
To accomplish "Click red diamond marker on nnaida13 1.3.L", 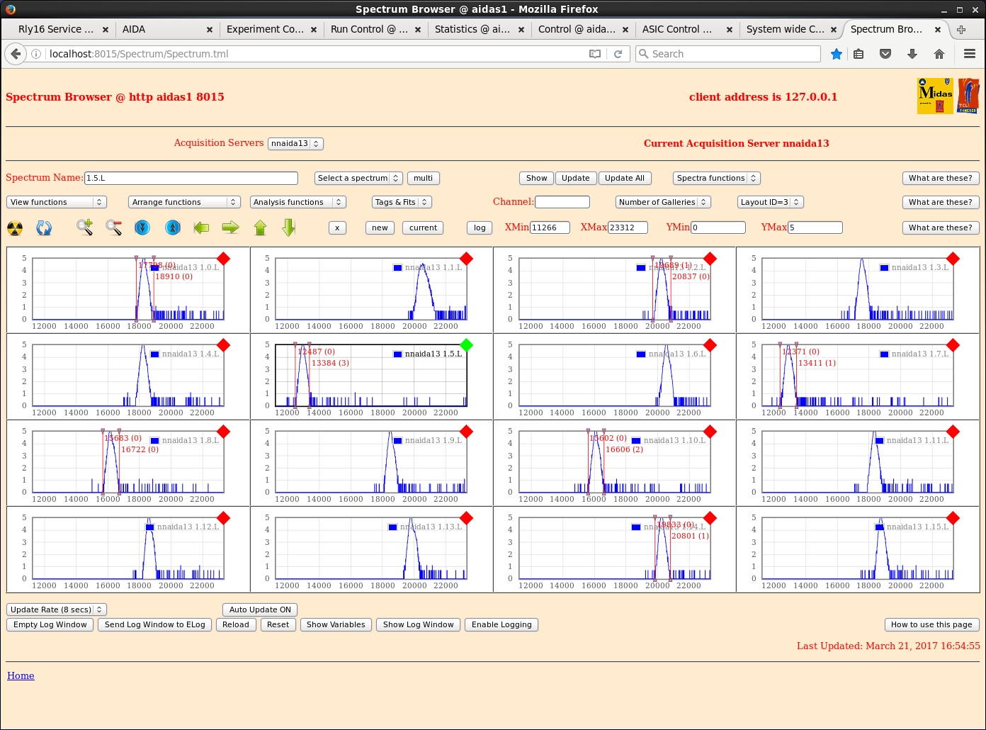I will [x=953, y=259].
